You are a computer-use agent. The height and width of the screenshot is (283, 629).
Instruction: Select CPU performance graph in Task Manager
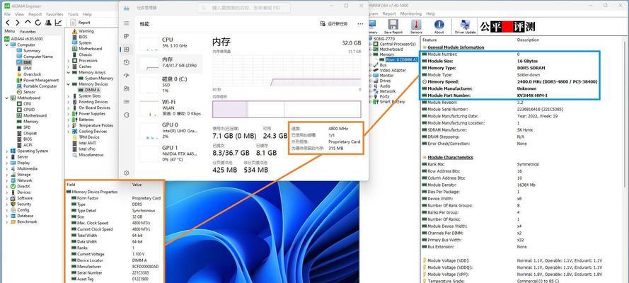(x=169, y=43)
